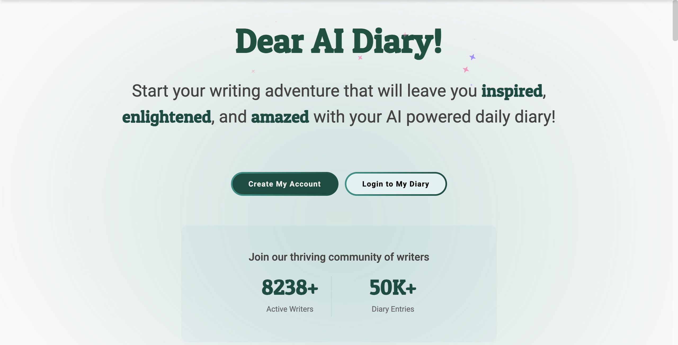Select the bold word enlightened
Screen dimensions: 678x345
pos(167,117)
